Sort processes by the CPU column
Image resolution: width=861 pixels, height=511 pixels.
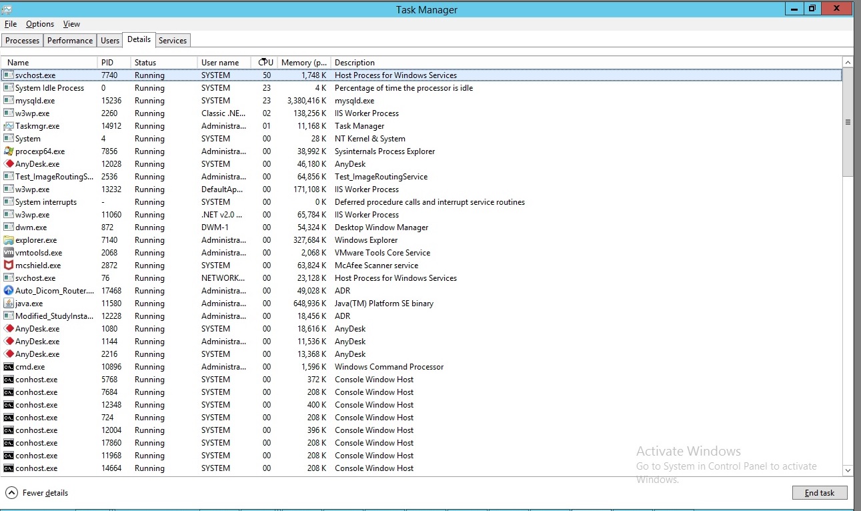pyautogui.click(x=265, y=62)
